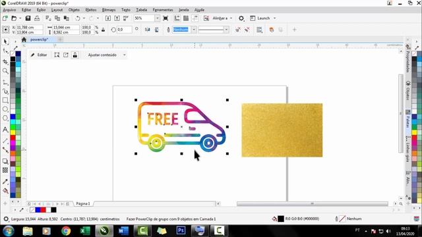Image resolution: width=422 pixels, height=237 pixels.
Task: Open the Arquivo menu
Action: (x=9, y=10)
